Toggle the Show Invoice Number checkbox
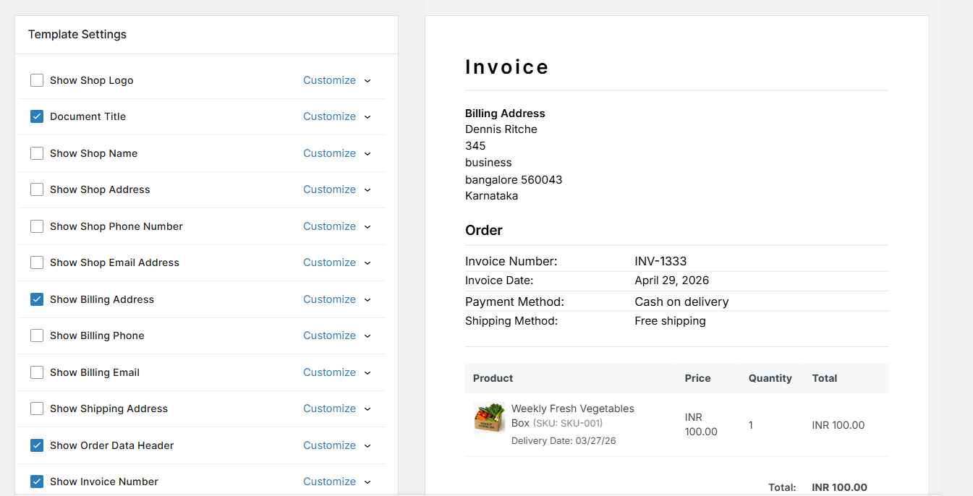973x496 pixels. [37, 482]
